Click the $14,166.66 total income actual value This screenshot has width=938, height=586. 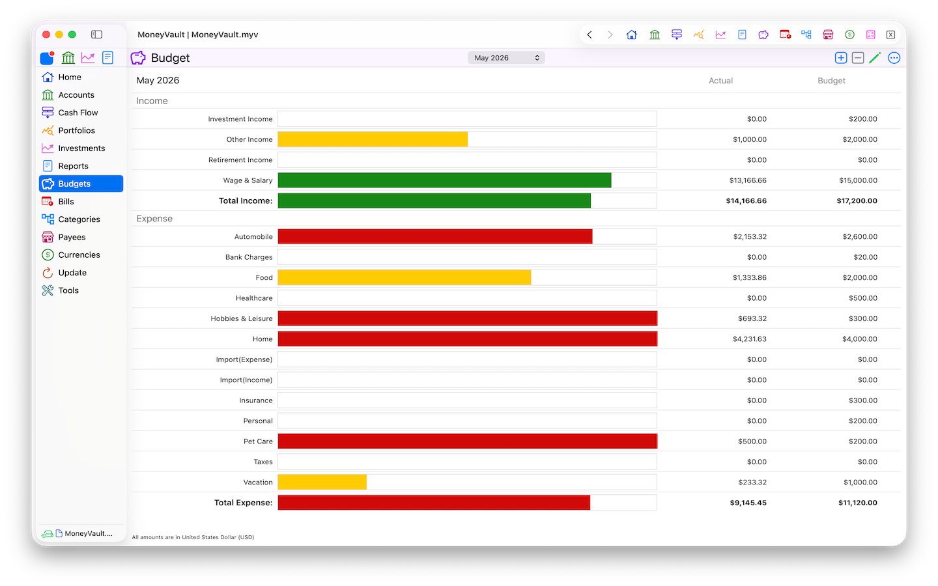pos(746,201)
